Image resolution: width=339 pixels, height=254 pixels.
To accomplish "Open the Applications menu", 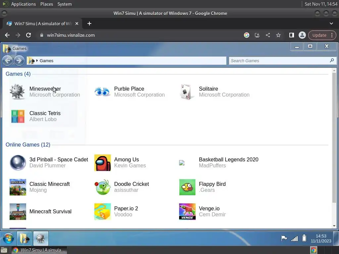I will click(x=24, y=4).
